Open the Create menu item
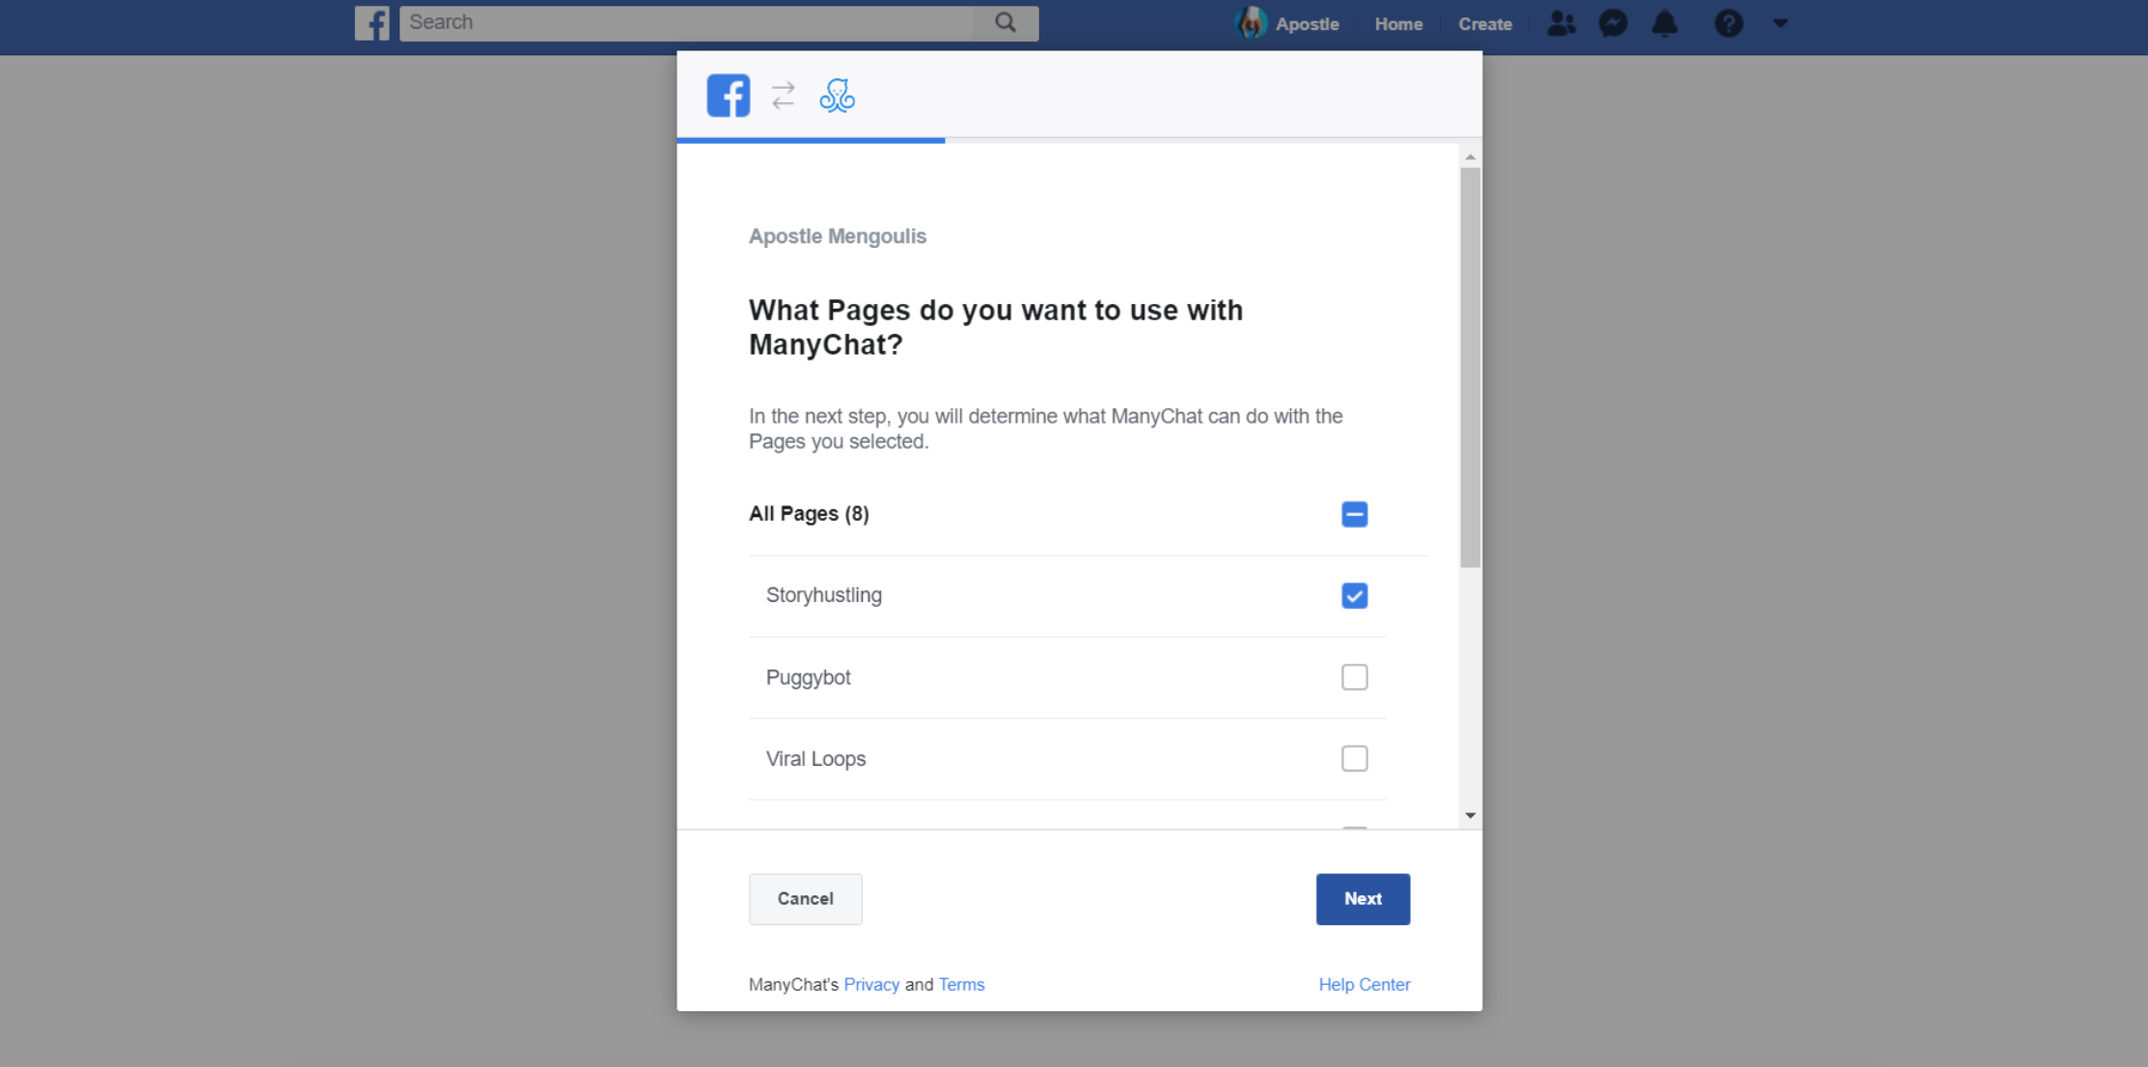This screenshot has height=1067, width=2148. (x=1485, y=24)
